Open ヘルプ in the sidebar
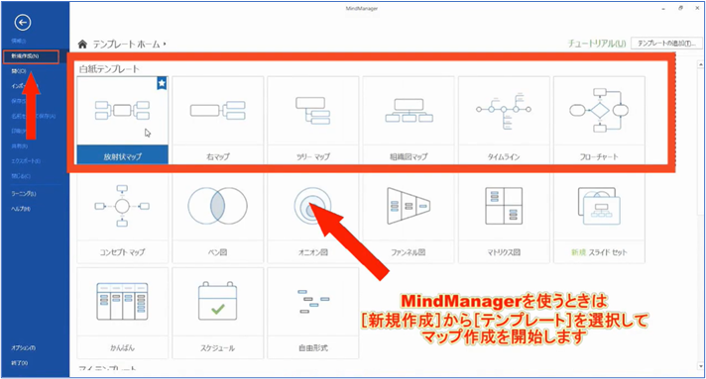This screenshot has width=706, height=379. pyautogui.click(x=21, y=209)
